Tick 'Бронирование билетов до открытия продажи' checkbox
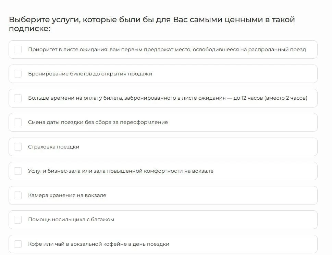 pos(18,74)
